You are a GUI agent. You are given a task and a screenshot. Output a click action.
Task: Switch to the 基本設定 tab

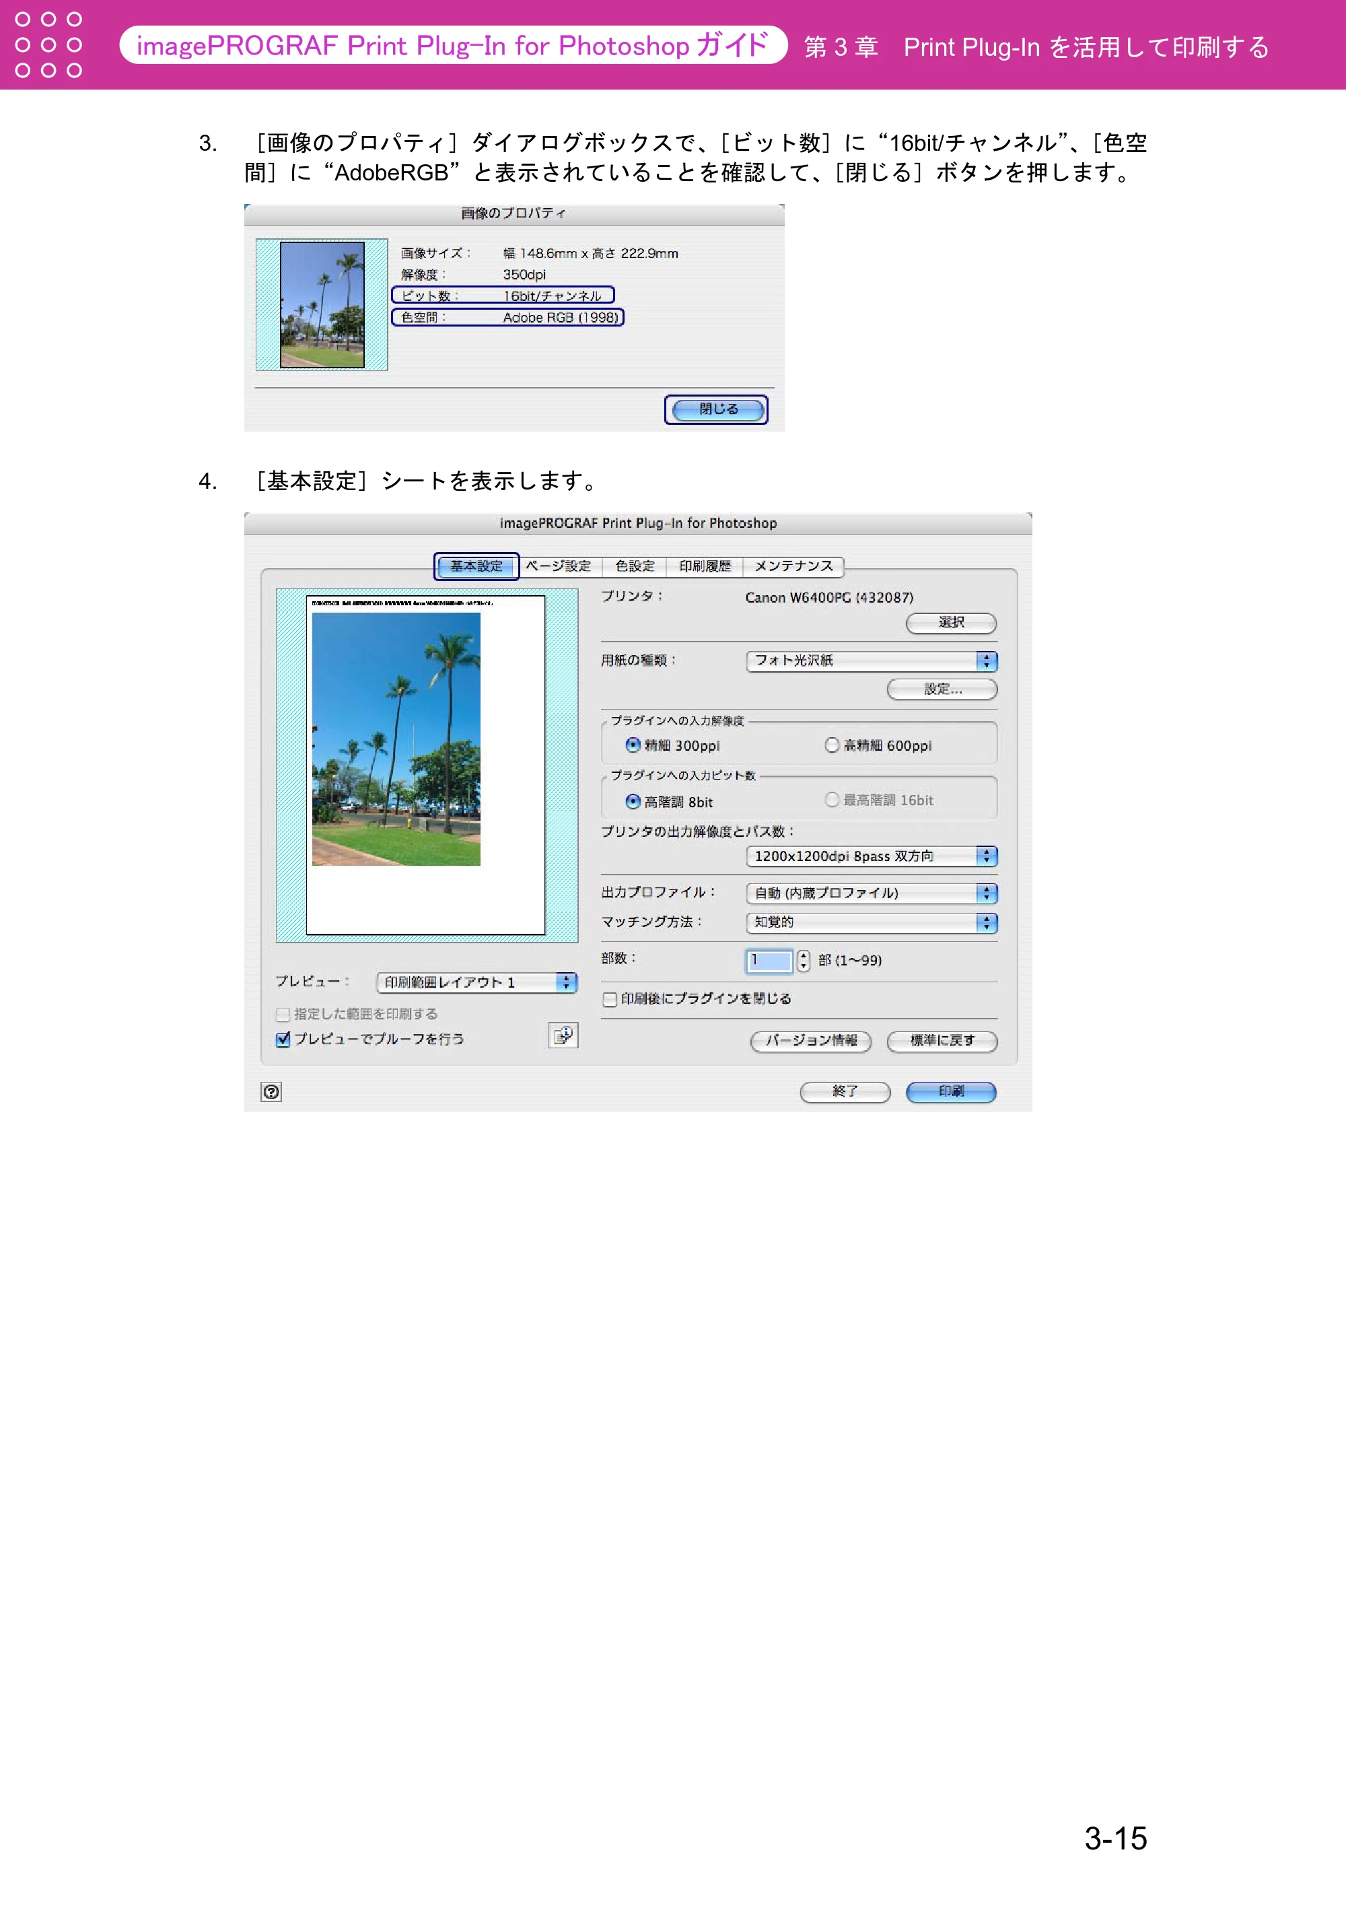pos(476,566)
